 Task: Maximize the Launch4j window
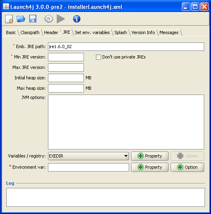(195, 6)
